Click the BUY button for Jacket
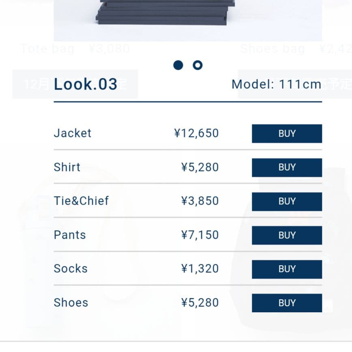 (x=287, y=133)
